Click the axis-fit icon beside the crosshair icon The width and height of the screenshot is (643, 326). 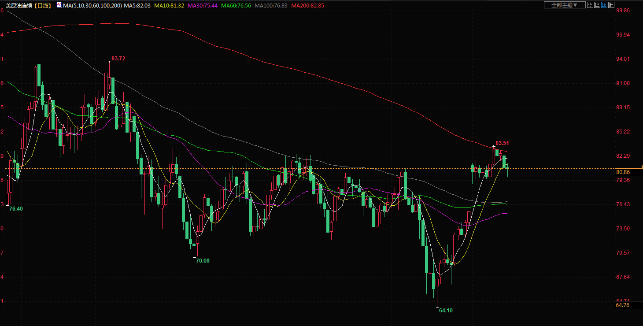coord(597,5)
